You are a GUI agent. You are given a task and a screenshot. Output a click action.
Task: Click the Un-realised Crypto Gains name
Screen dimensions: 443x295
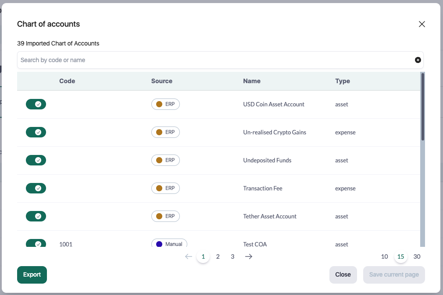pyautogui.click(x=275, y=132)
